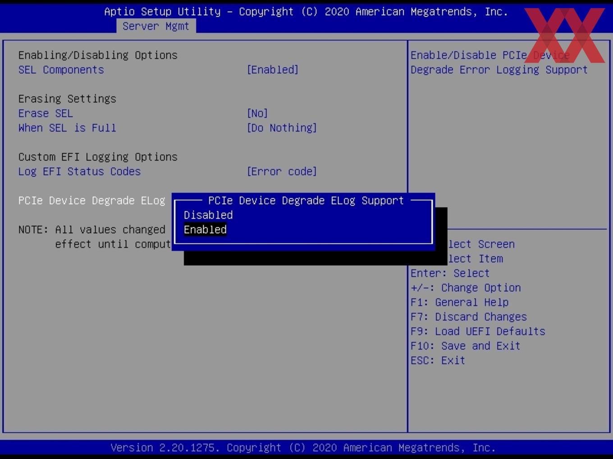Click the F7: Discard Changes hint
613x459 pixels.
click(x=469, y=317)
